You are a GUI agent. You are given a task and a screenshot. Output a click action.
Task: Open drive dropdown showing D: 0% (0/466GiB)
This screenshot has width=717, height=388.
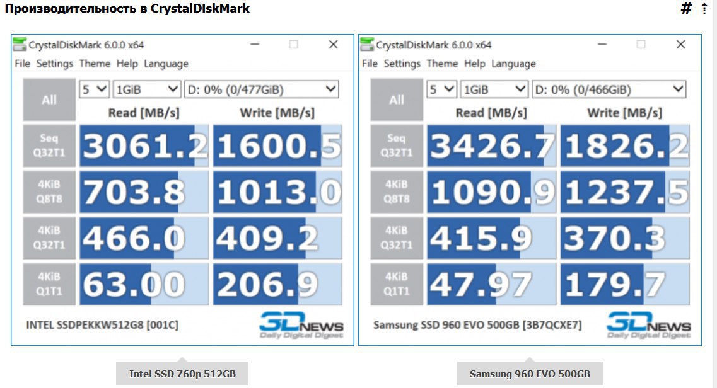[x=609, y=89]
